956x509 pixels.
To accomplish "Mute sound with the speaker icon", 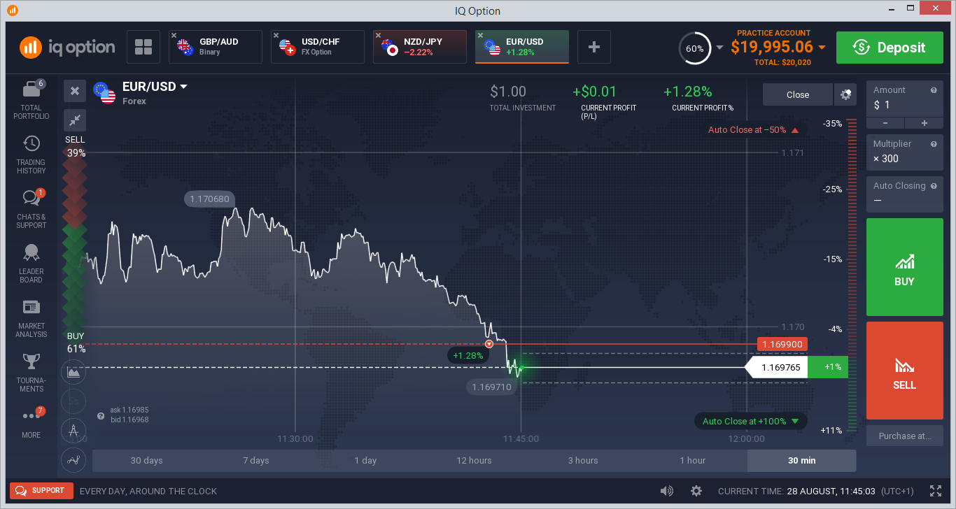I will 667,491.
